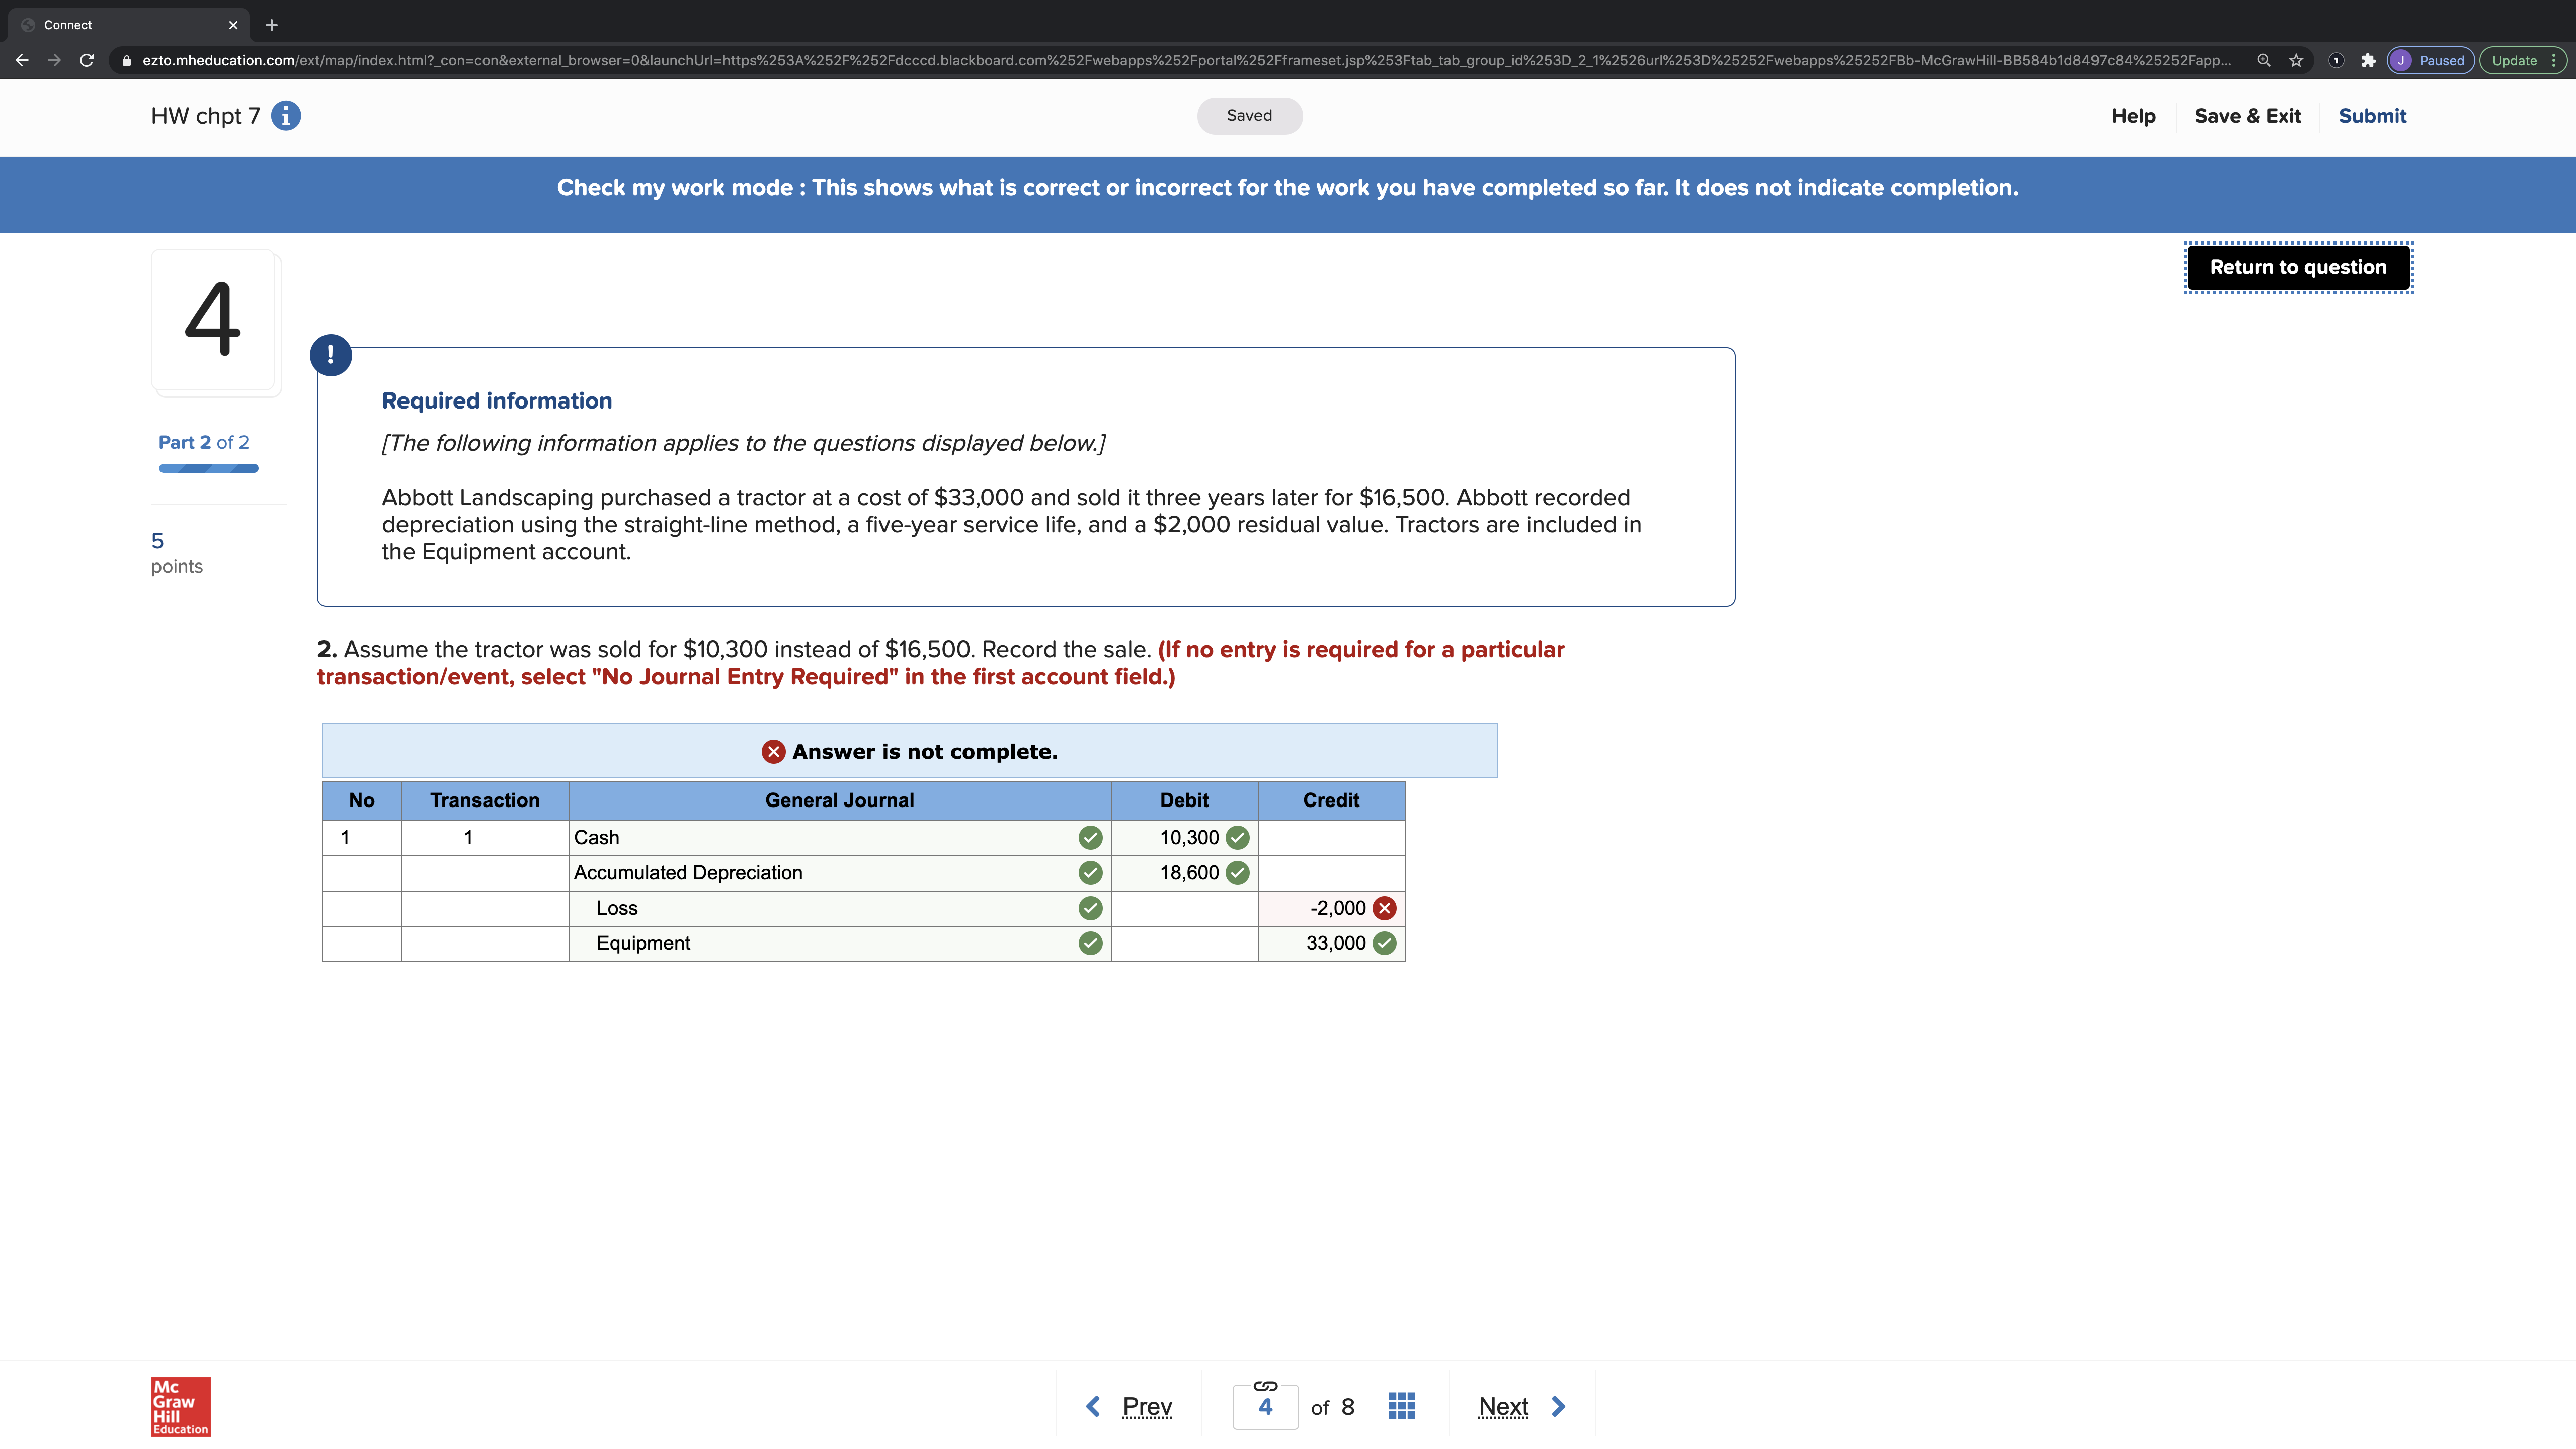2576x1449 pixels.
Task: Click the red X beside -2,000 credit
Action: tap(1384, 908)
